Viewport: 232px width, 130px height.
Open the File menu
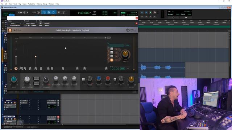pos(2,4)
